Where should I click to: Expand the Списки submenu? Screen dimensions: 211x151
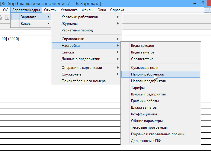click(x=86, y=52)
